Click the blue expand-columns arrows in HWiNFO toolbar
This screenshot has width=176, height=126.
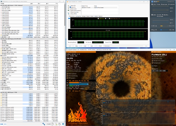click(x=2, y=124)
